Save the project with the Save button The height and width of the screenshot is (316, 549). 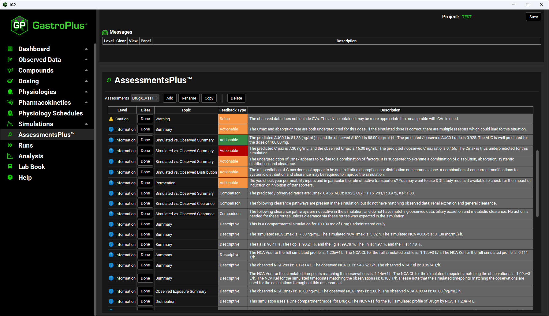(533, 17)
